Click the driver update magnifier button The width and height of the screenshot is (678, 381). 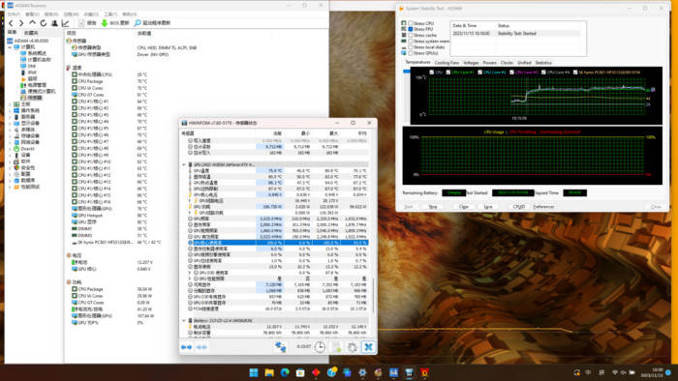(152, 23)
